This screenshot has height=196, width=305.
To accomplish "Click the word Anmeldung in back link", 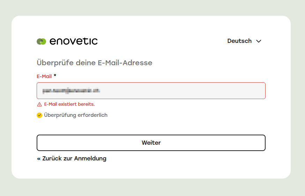I will pos(90,158).
